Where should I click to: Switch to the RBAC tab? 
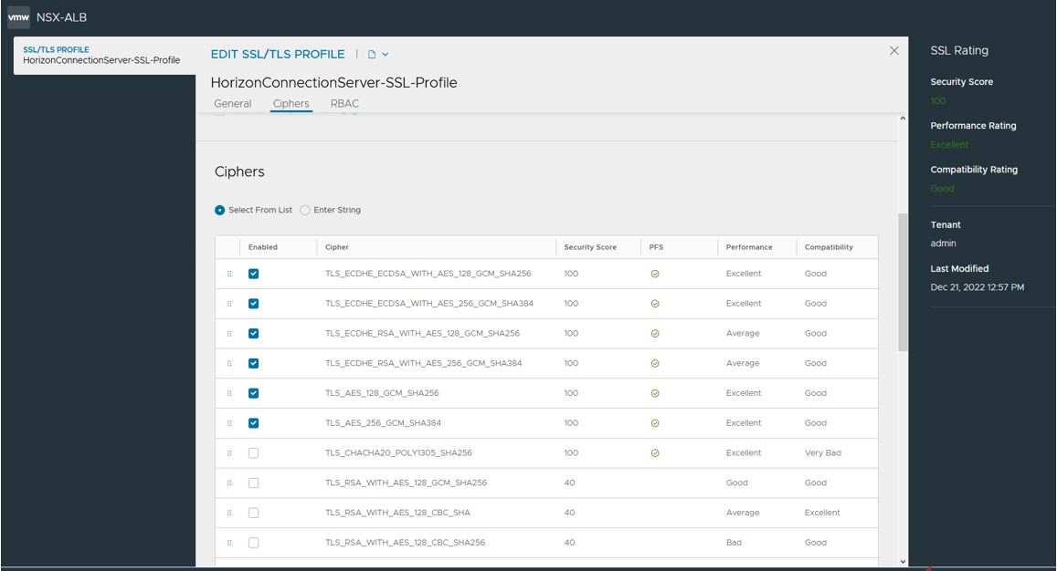click(344, 104)
